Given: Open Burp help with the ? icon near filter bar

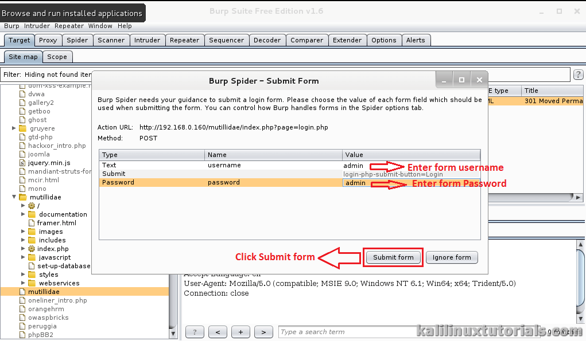Looking at the screenshot, I should click(578, 74).
